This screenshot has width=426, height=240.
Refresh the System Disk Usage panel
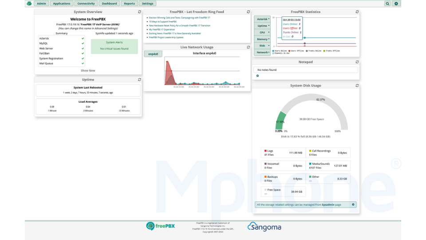[x=357, y=85]
